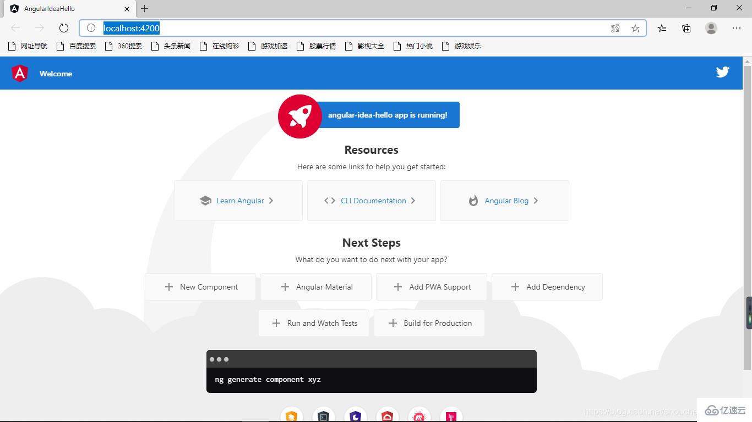Click the Welcome text in header
Viewport: 752px width, 422px height.
(x=56, y=74)
